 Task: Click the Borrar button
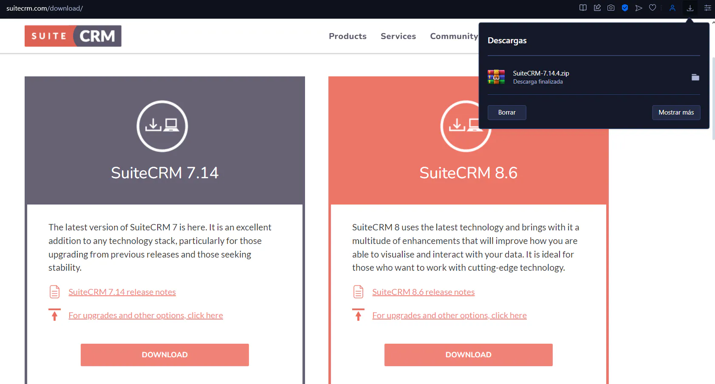[x=506, y=112]
